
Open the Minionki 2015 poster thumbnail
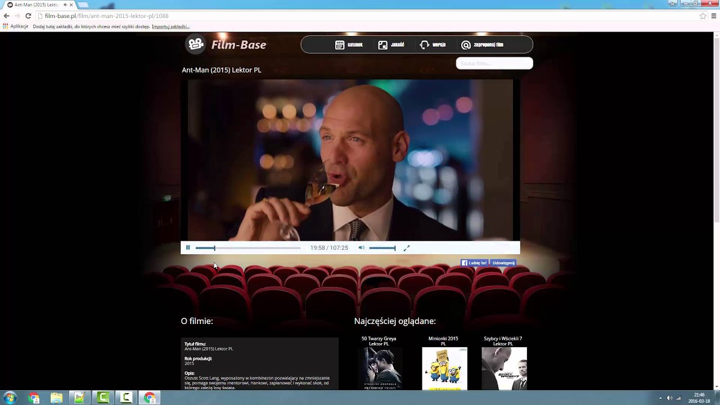[x=444, y=368]
